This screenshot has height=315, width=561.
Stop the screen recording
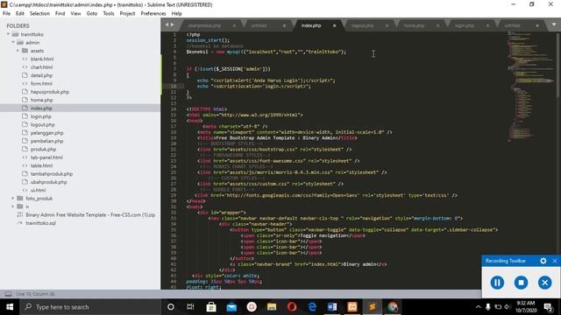[x=521, y=283]
